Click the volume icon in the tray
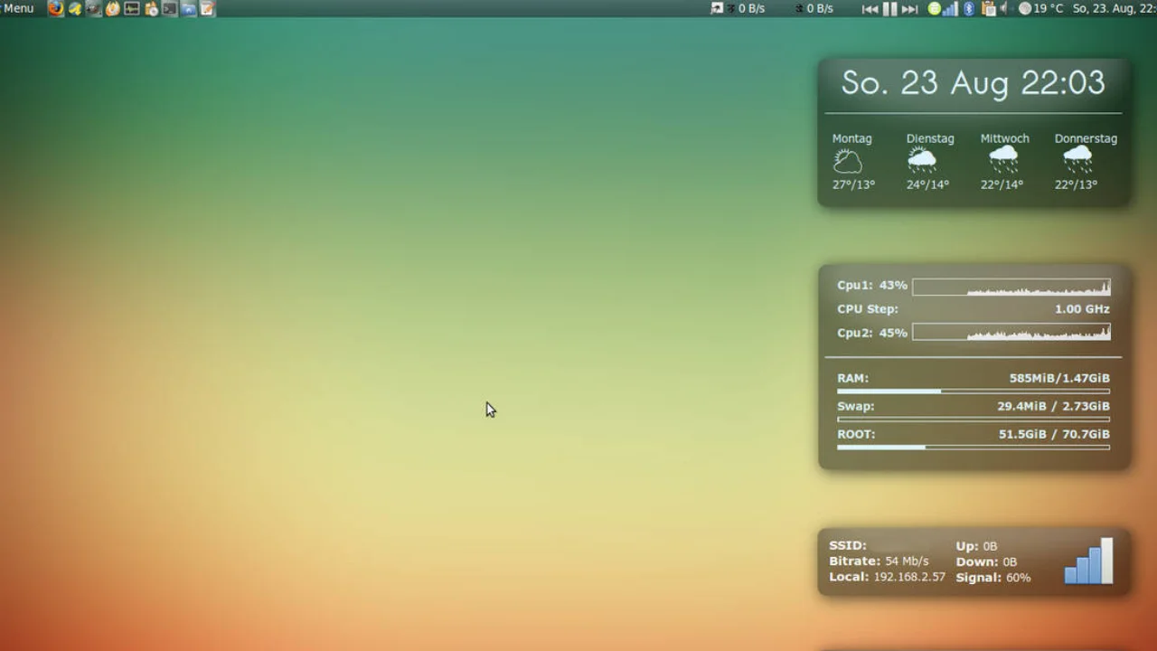The width and height of the screenshot is (1157, 651). (1003, 9)
